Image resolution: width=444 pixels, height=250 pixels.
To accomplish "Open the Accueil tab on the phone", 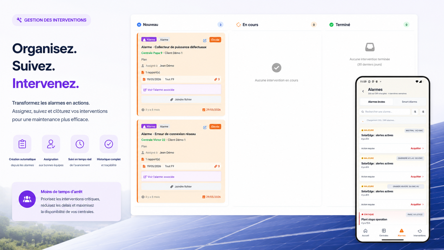I will point(365,232).
